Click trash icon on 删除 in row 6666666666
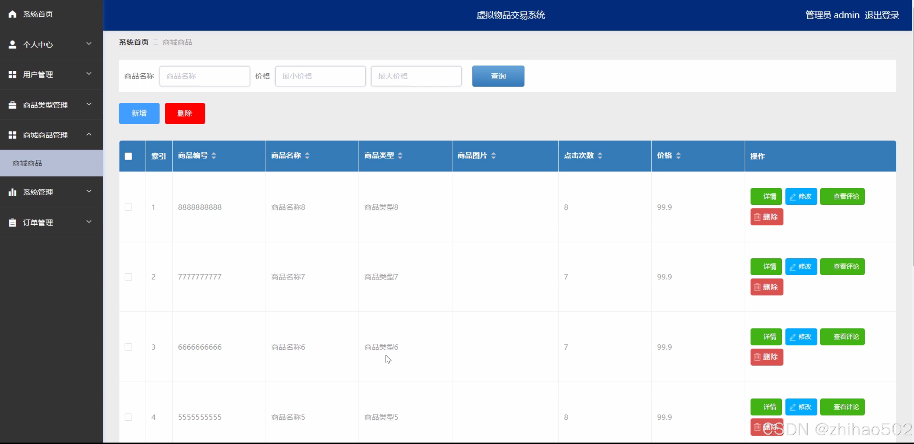 point(757,357)
